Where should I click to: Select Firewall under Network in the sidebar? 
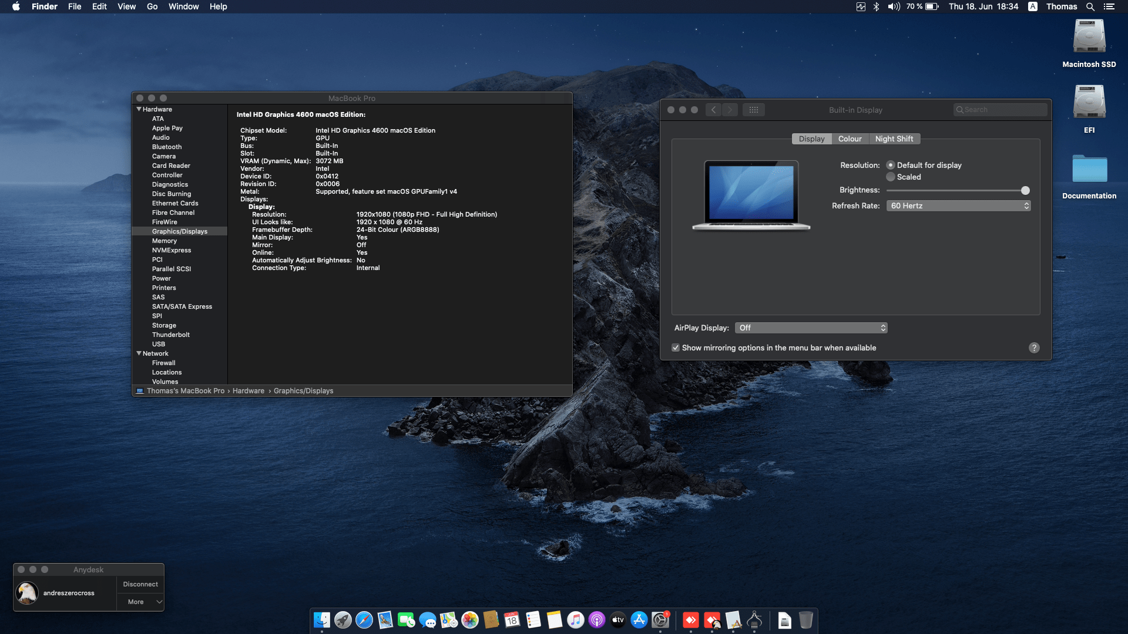coord(163,363)
